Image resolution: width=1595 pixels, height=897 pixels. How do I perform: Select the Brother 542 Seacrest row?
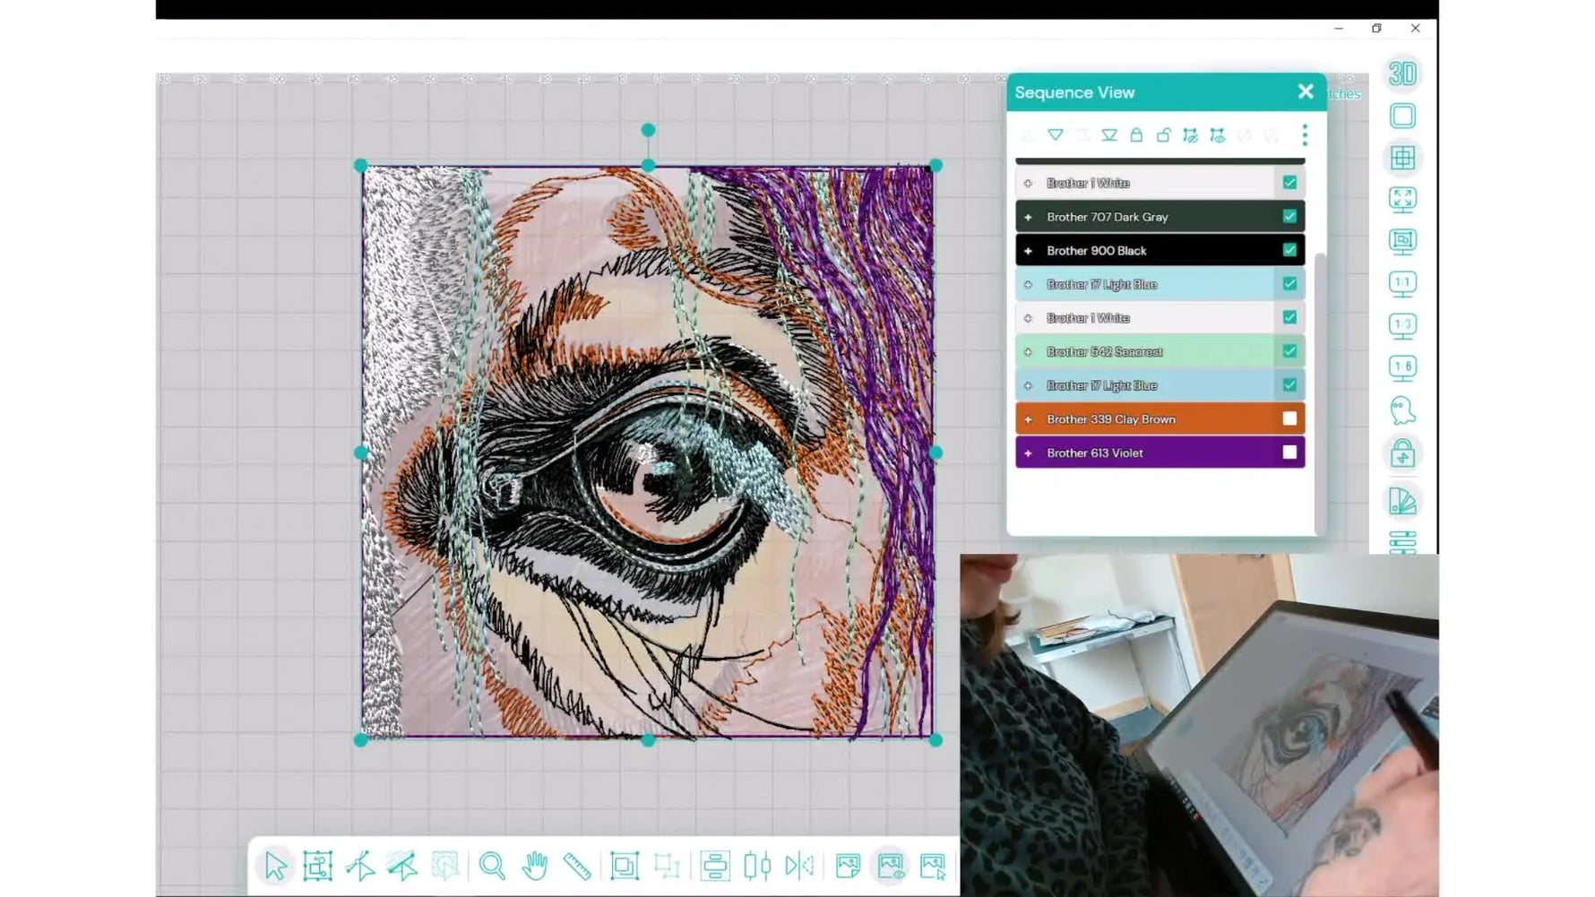tap(1160, 351)
